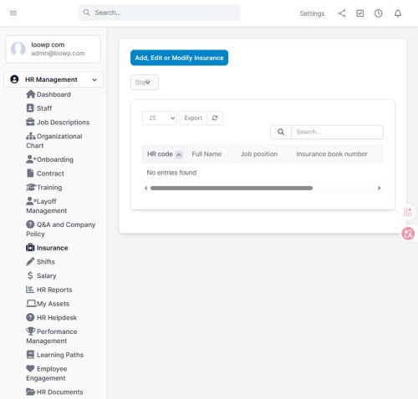Click the Q&A question mark icon

tap(30, 225)
